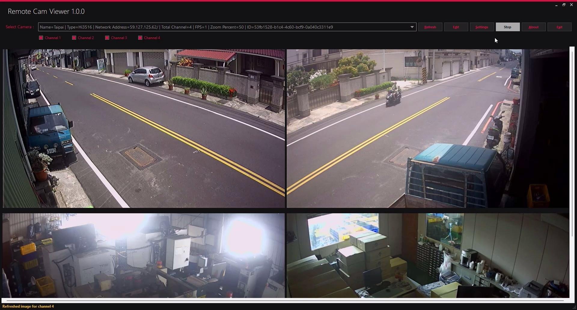Select the bright workshop interior feed
Screen dimensions: 577x310
pos(144,256)
